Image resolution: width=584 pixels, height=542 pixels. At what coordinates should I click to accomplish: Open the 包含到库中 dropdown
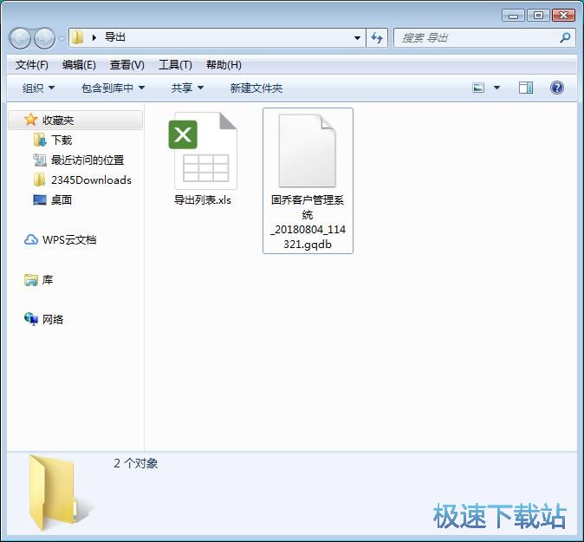click(x=113, y=88)
